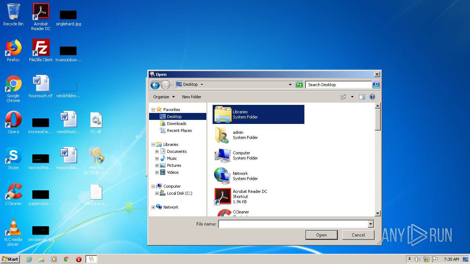Click the Recycle Bin desktop icon

13,15
